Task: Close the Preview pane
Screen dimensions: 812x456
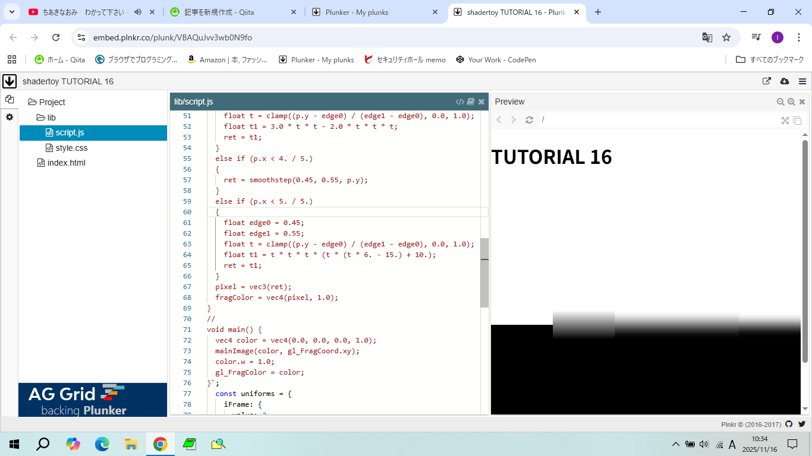Action: pos(802,102)
